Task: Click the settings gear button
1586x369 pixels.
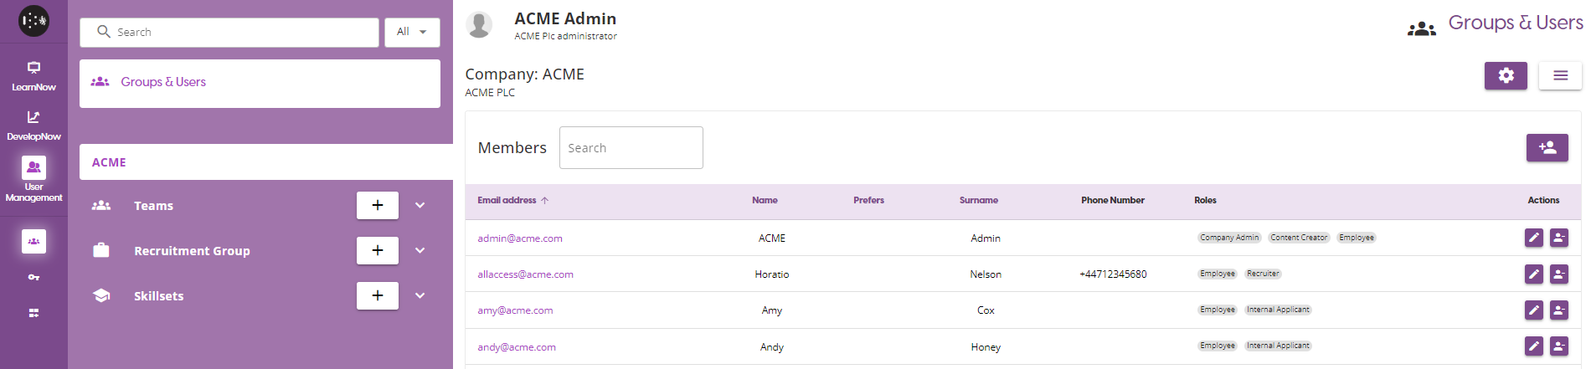Action: (1505, 76)
